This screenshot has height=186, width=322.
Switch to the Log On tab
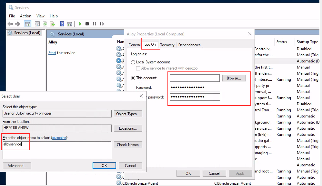[150, 44]
